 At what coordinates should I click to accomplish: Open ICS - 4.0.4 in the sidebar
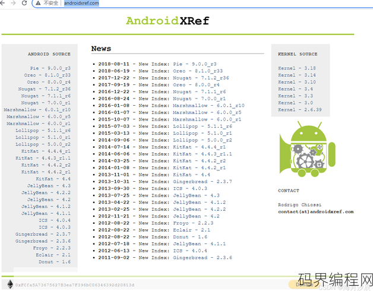click(x=55, y=220)
